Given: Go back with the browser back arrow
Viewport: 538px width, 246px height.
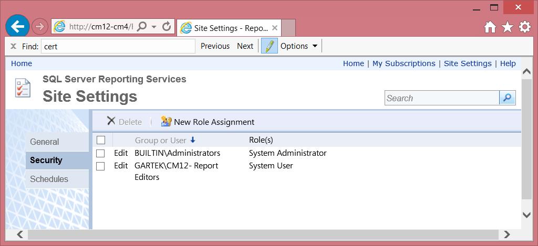Looking at the screenshot, I should (17, 26).
